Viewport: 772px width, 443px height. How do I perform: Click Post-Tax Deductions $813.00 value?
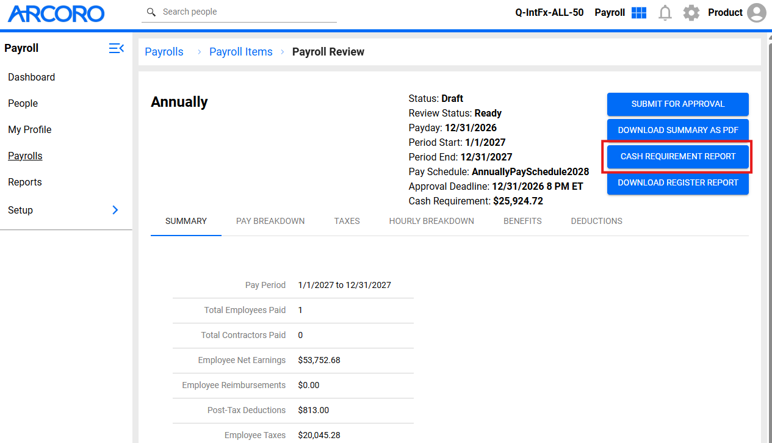(314, 411)
